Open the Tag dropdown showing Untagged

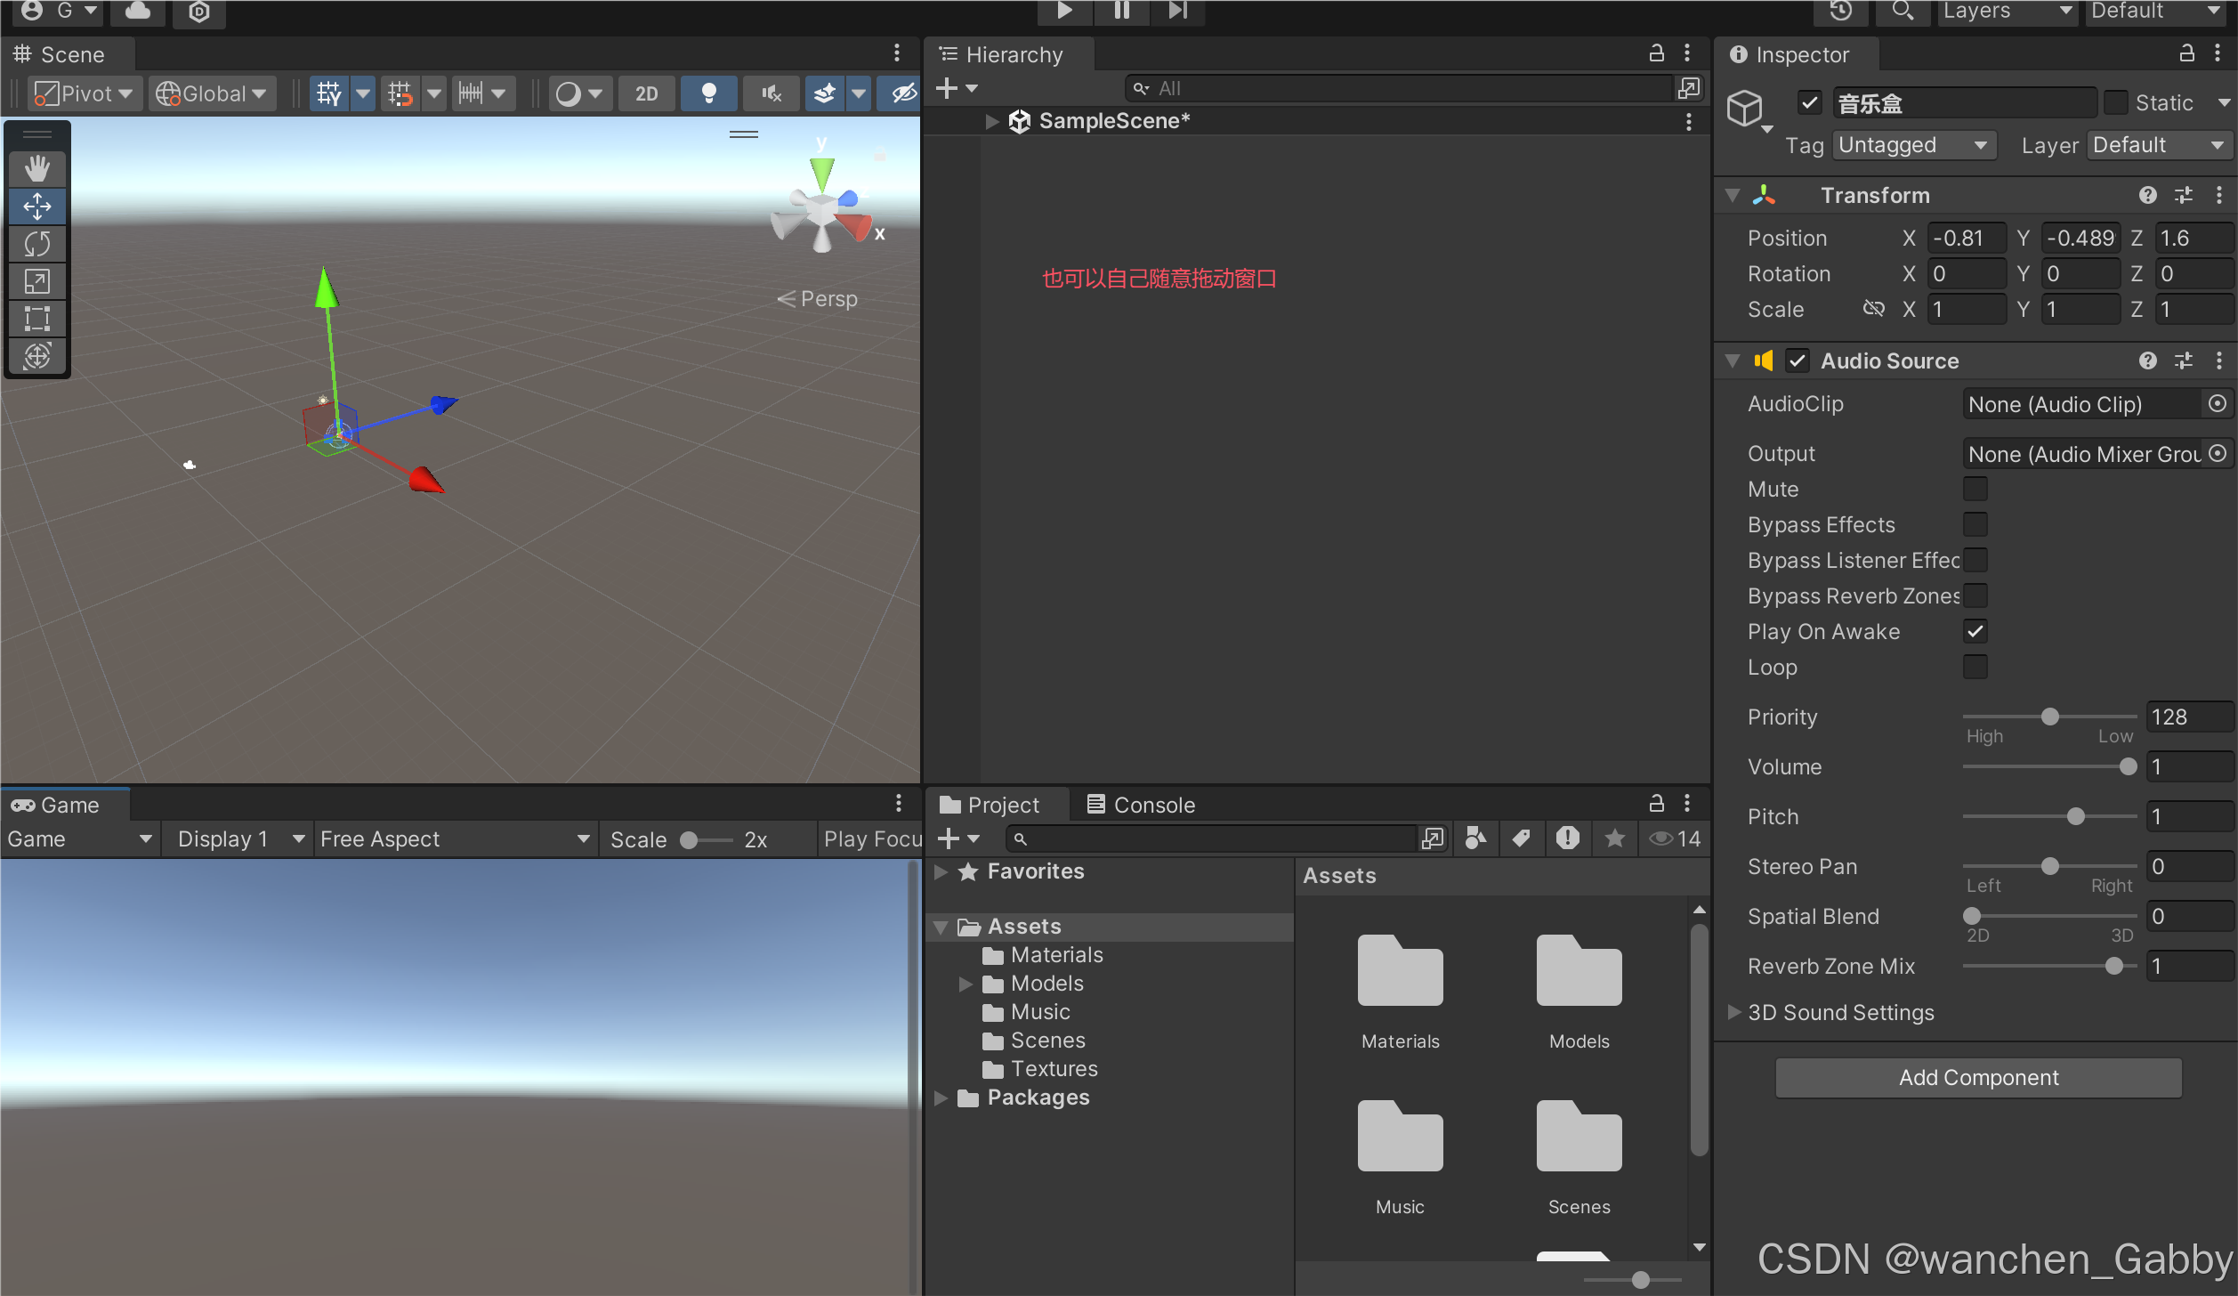(1913, 145)
